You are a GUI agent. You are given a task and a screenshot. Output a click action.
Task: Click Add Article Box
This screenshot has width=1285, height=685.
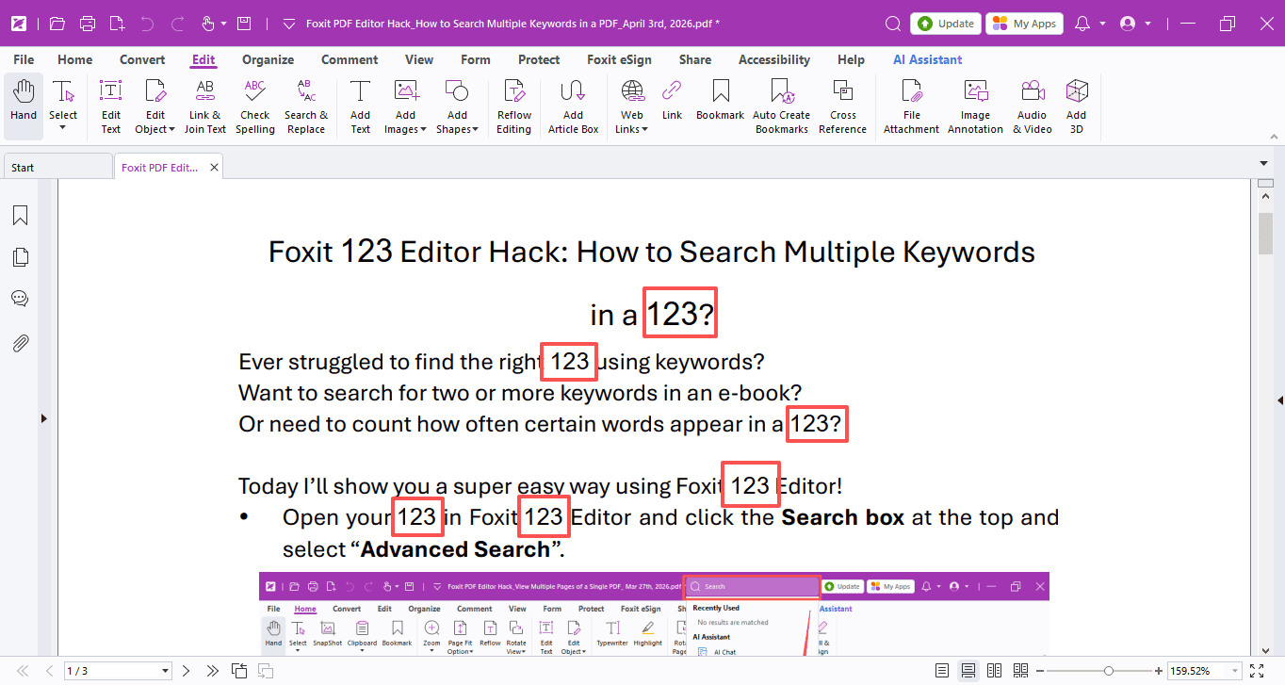(573, 106)
